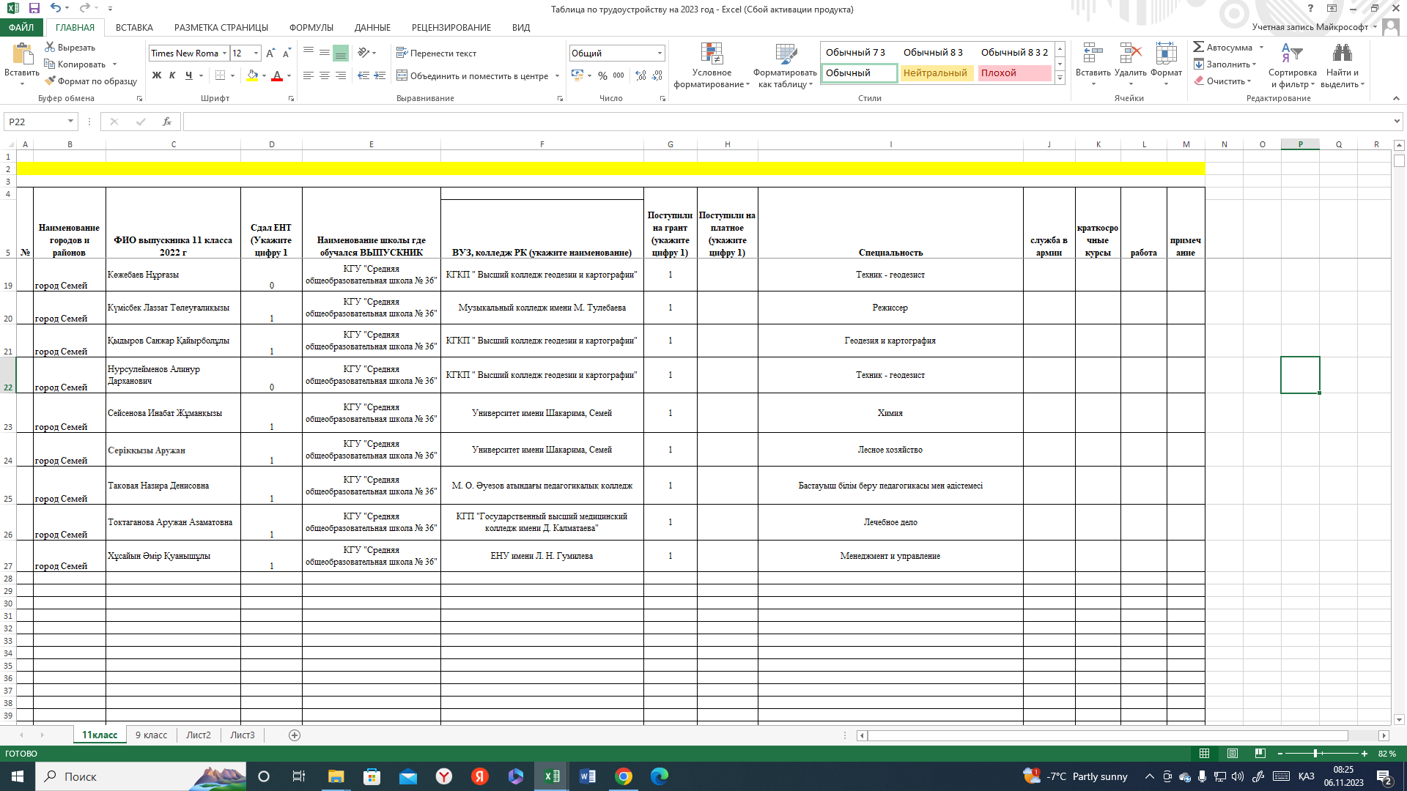Switch to Page Layout view in status bar
Viewport: 1407px width, 791px height.
[1233, 754]
